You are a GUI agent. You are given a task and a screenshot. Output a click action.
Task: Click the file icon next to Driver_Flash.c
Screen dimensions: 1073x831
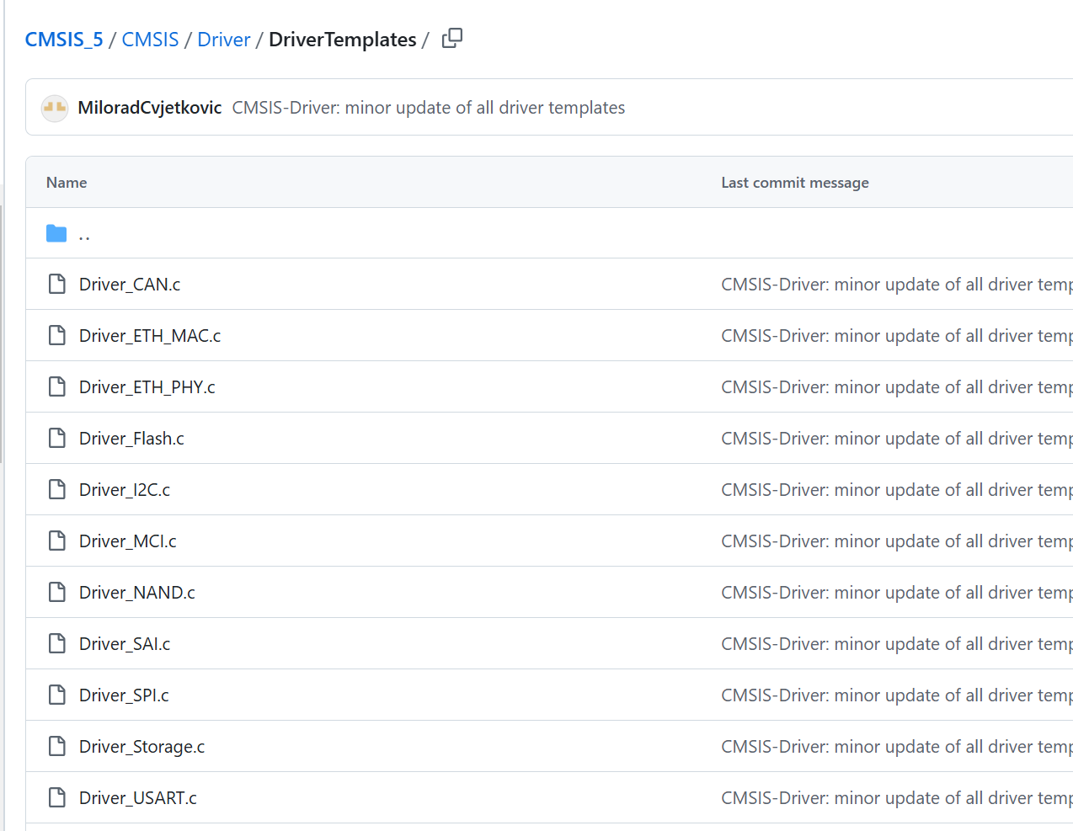(x=57, y=439)
